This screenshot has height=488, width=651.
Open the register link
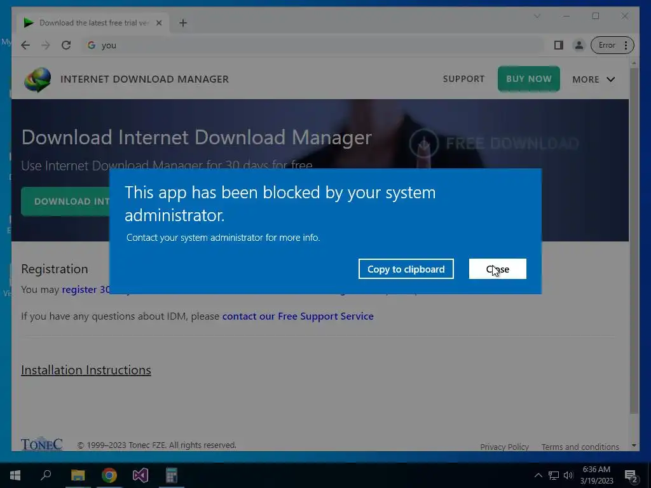click(x=86, y=289)
